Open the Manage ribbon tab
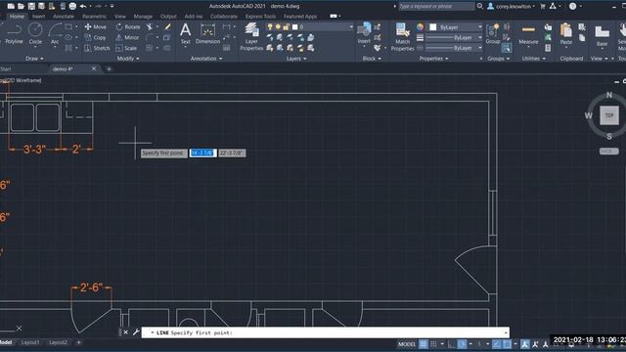Viewport: 626px width, 352px height. (x=143, y=17)
